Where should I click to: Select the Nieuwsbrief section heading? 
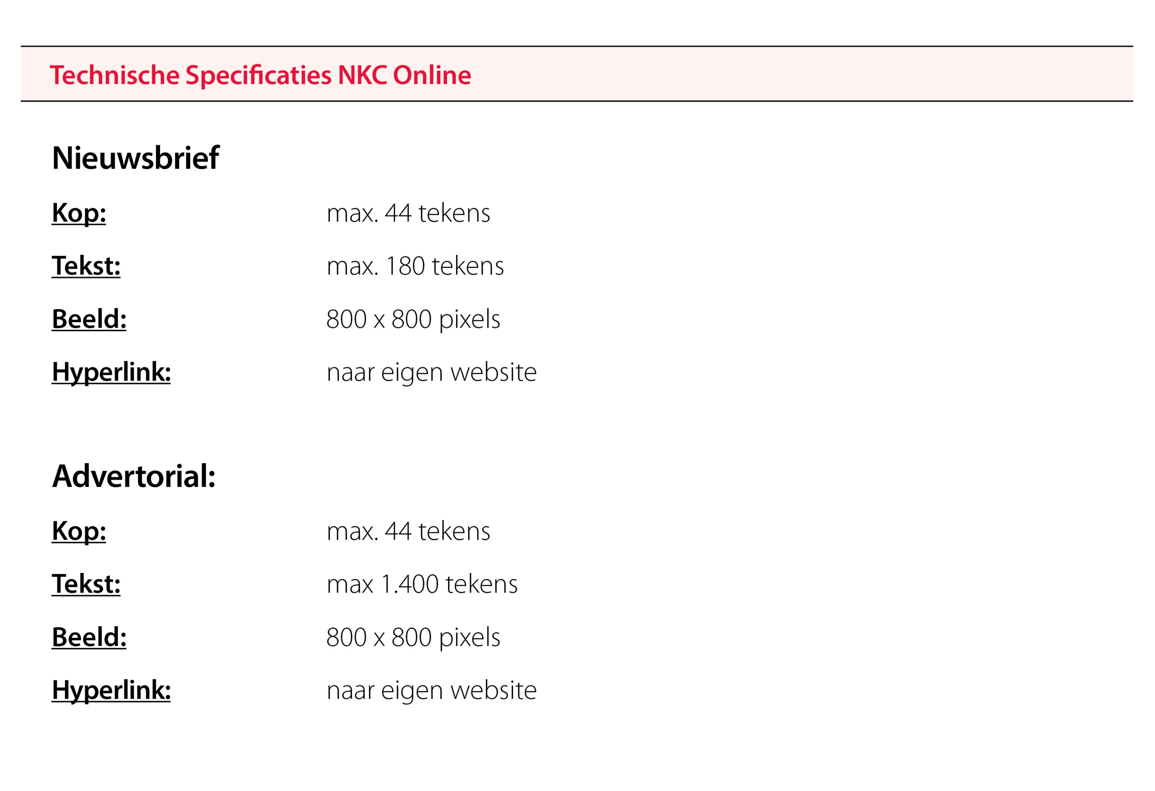pyautogui.click(x=135, y=158)
